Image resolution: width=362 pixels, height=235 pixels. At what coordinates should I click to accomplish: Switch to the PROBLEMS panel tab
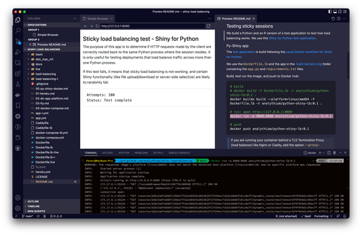click(x=141, y=152)
